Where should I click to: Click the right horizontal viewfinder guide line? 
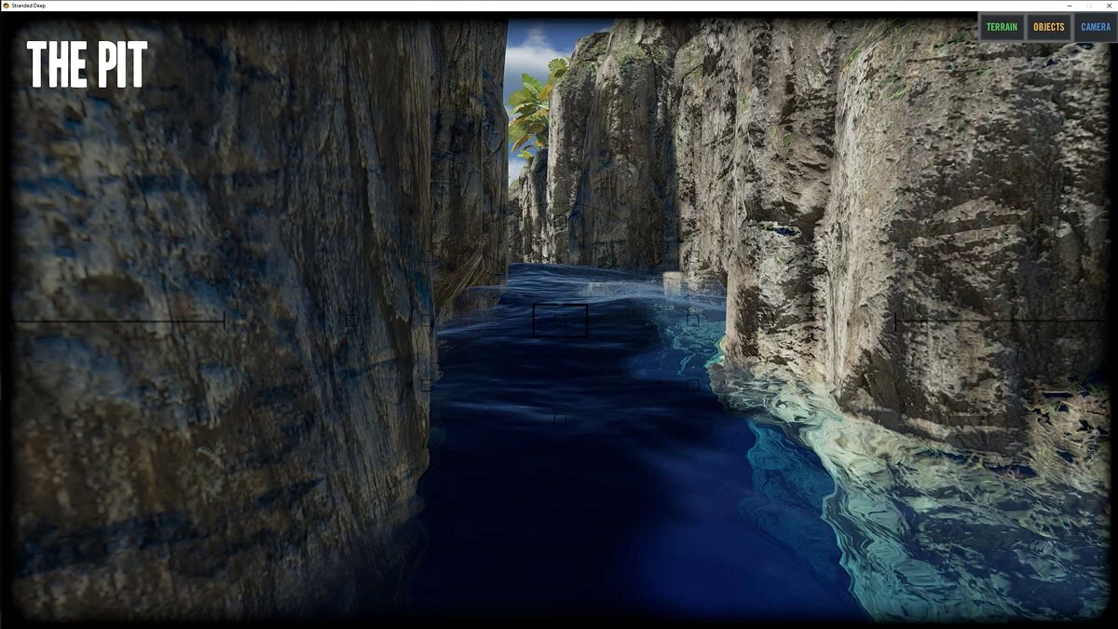[x=997, y=321]
